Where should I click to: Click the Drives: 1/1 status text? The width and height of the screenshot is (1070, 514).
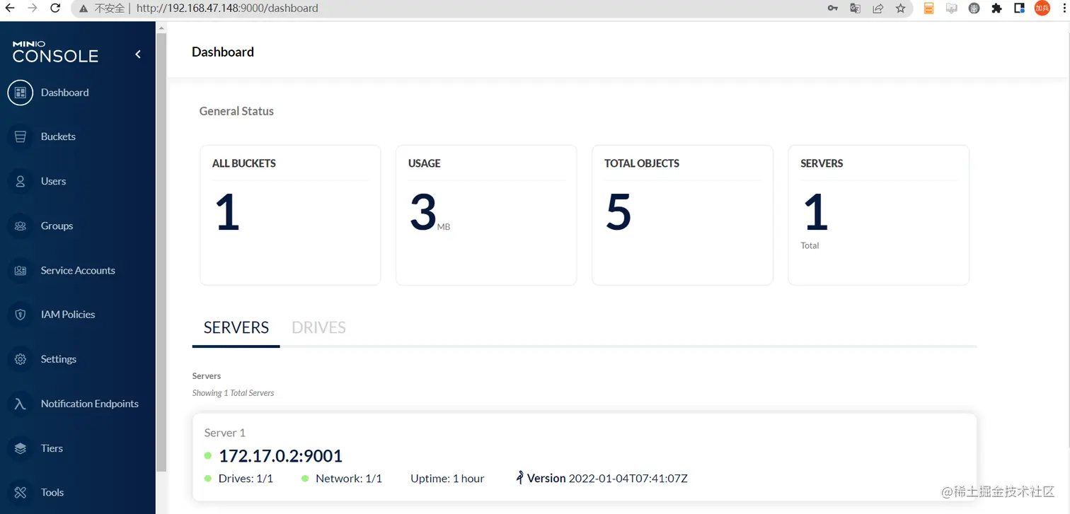point(246,479)
